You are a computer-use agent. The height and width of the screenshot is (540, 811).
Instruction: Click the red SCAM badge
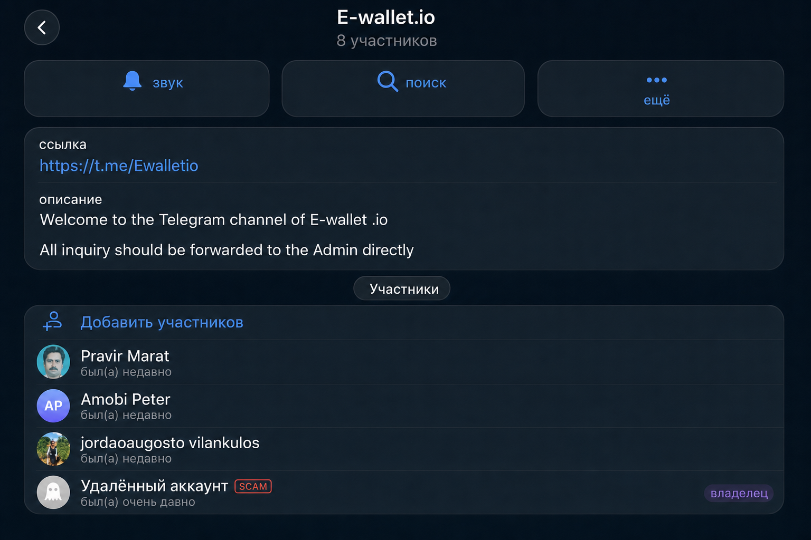pyautogui.click(x=253, y=486)
